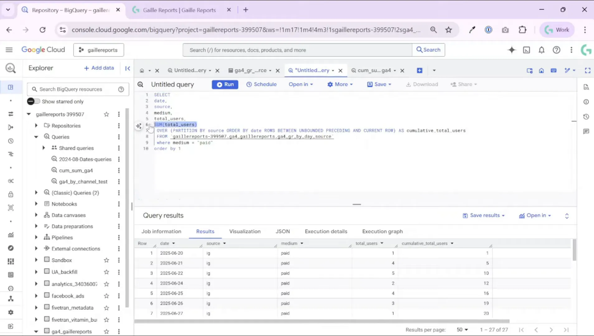Star the facebook_ads dataset
This screenshot has height=336, width=594.
pos(106,296)
